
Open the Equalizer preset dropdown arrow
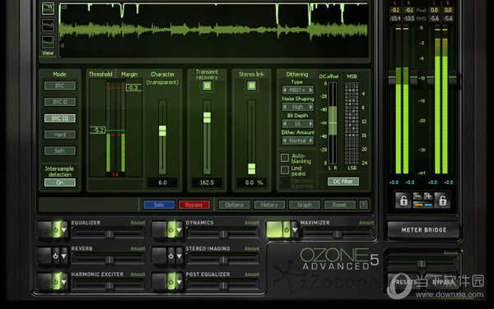point(64,230)
